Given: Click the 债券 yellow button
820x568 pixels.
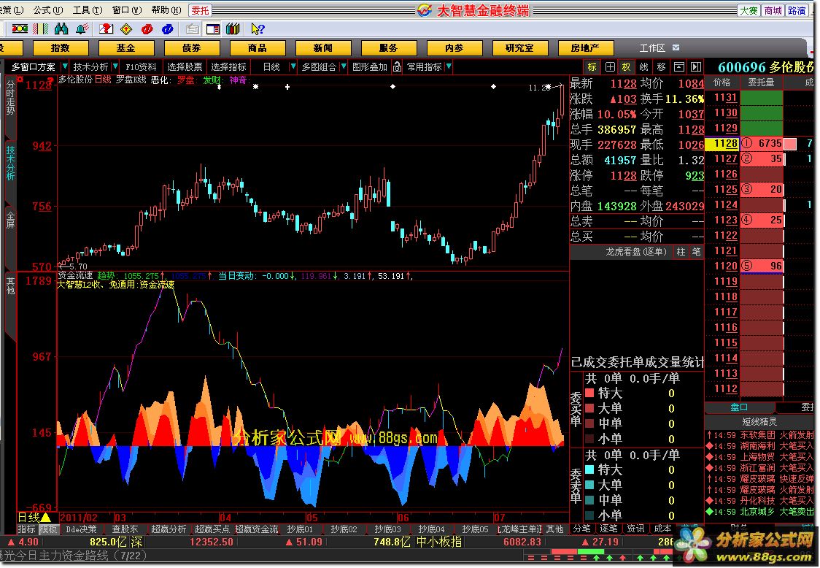Looking at the screenshot, I should pos(191,47).
